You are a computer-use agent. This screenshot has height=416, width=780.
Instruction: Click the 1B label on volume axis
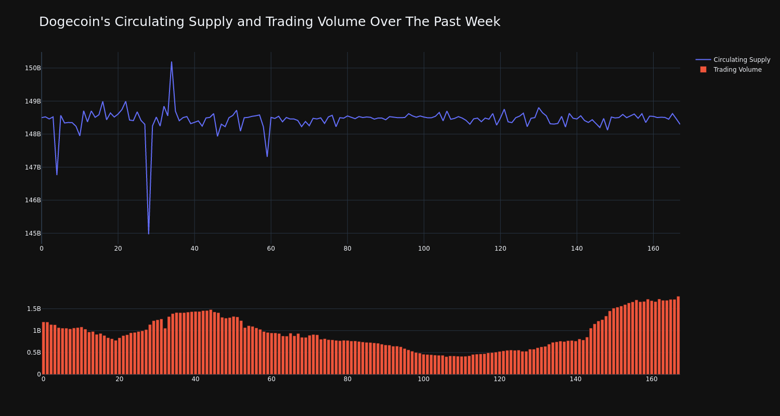click(x=36, y=330)
